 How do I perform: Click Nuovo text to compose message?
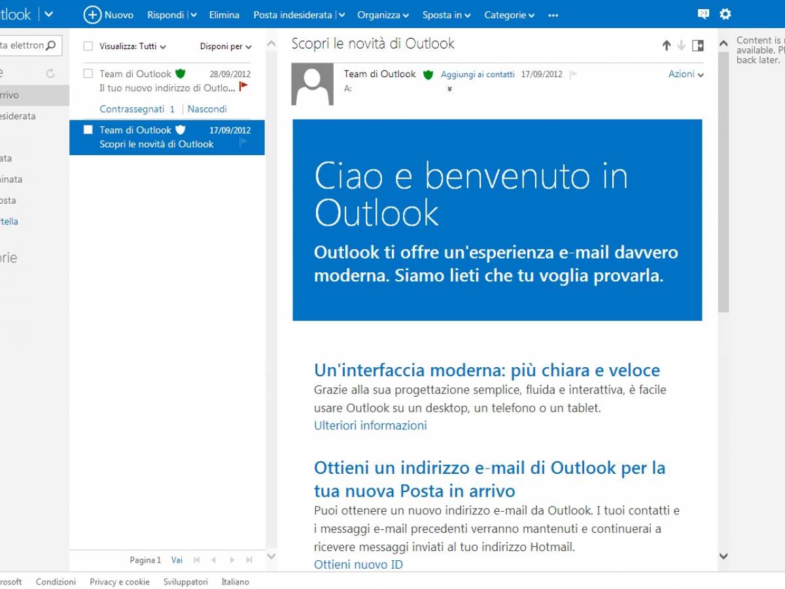pyautogui.click(x=119, y=14)
